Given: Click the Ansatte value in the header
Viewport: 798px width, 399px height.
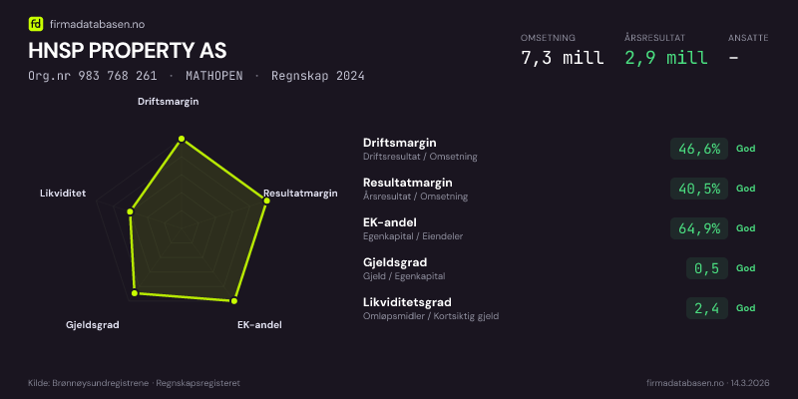Looking at the screenshot, I should 733,58.
